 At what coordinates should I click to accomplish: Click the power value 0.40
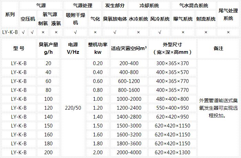pos(98,72)
